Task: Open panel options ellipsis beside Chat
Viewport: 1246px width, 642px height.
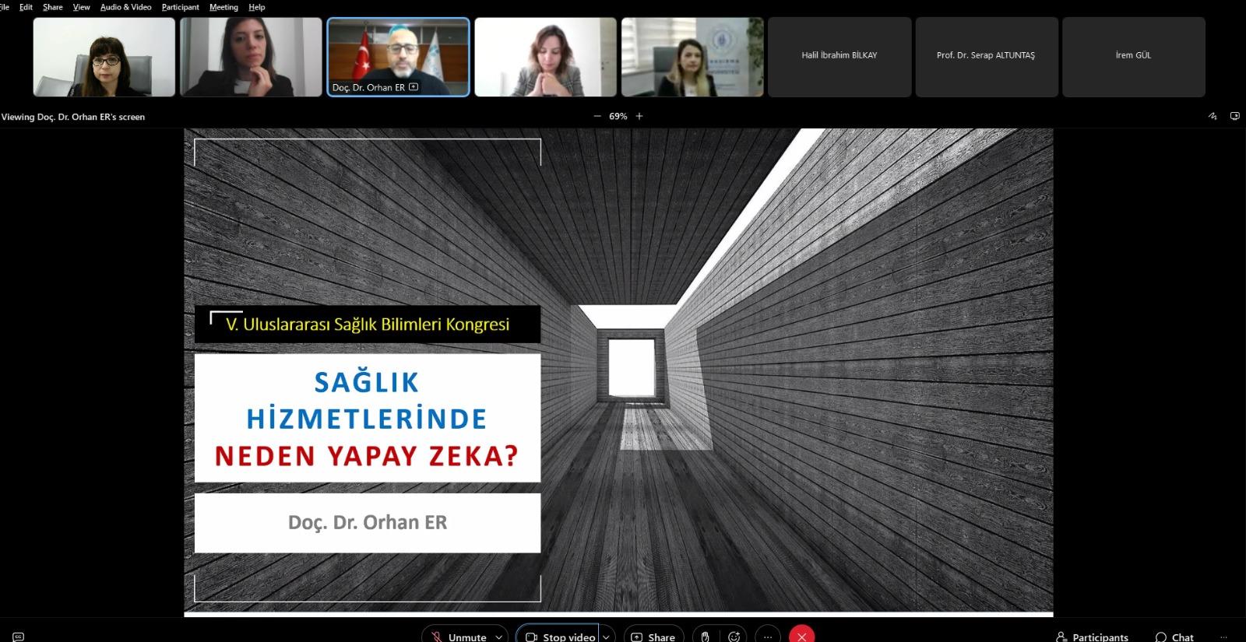Action: coord(1223,637)
